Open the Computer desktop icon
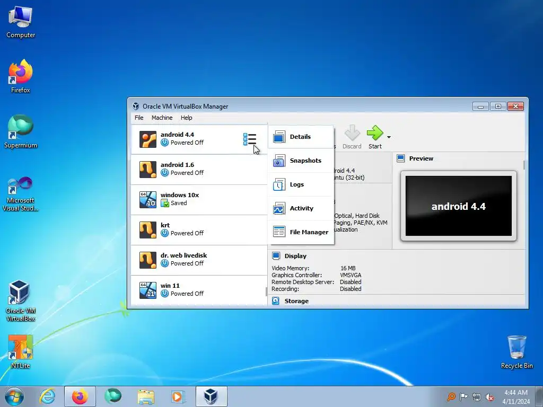This screenshot has width=543, height=407. click(21, 22)
